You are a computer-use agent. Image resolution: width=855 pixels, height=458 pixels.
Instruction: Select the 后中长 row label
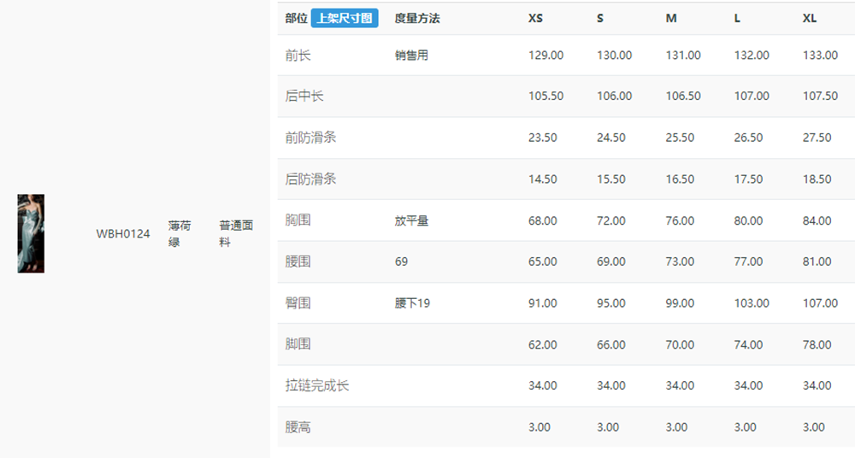pyautogui.click(x=304, y=96)
